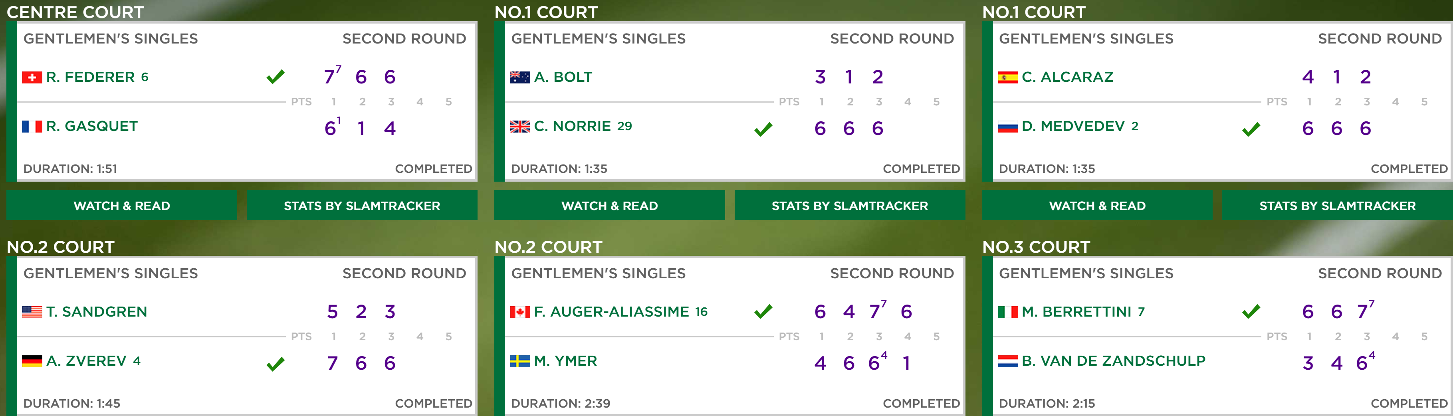The height and width of the screenshot is (416, 1453).
Task: Open Watch & Read for the Federer match
Action: [122, 205]
